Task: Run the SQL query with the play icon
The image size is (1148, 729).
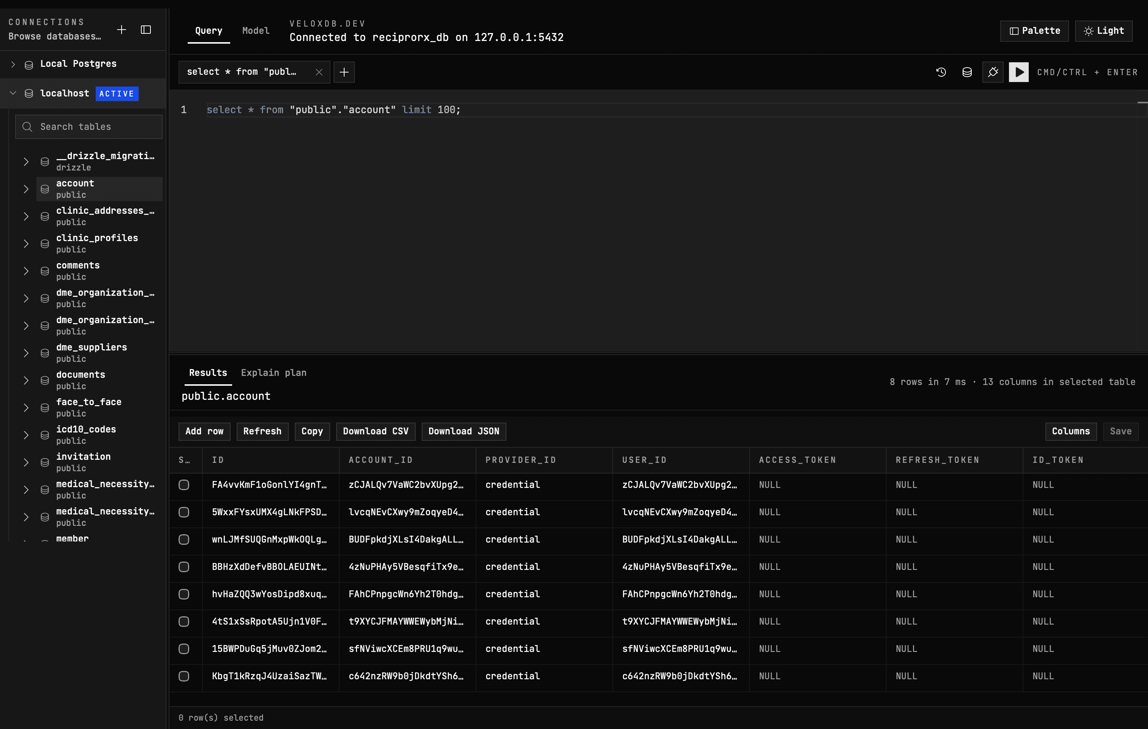Action: [1019, 72]
